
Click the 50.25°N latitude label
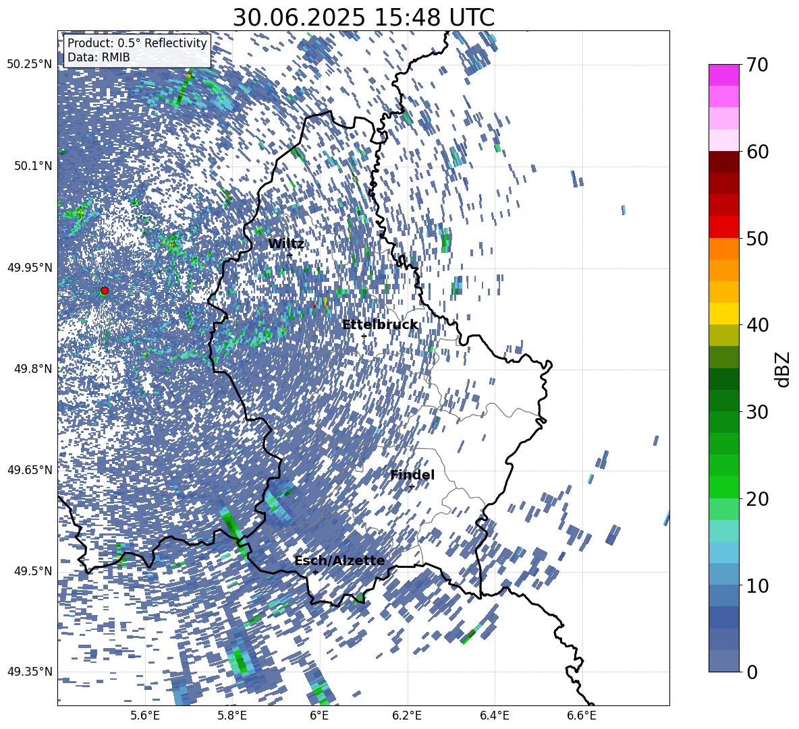(x=30, y=65)
